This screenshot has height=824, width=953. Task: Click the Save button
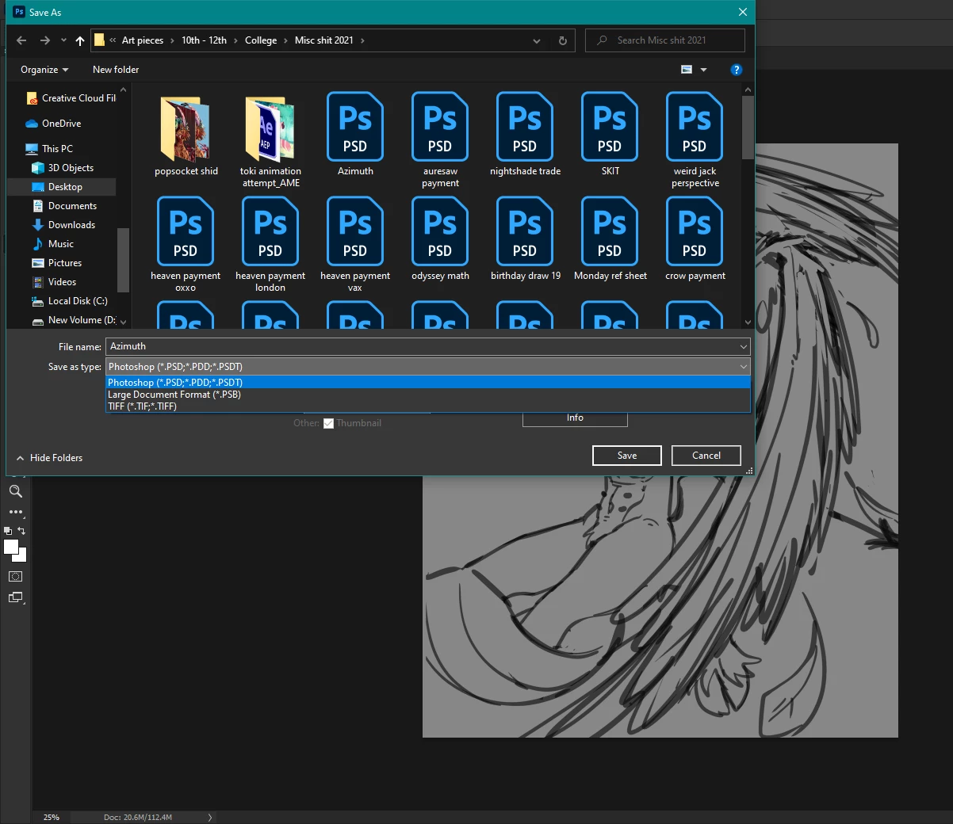(x=627, y=456)
